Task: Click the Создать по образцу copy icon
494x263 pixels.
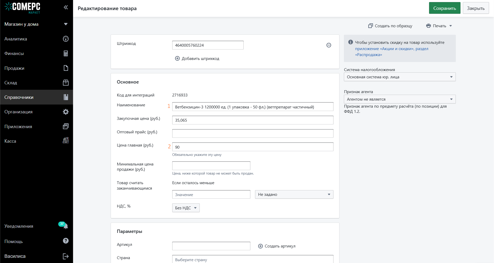Action: pyautogui.click(x=370, y=26)
